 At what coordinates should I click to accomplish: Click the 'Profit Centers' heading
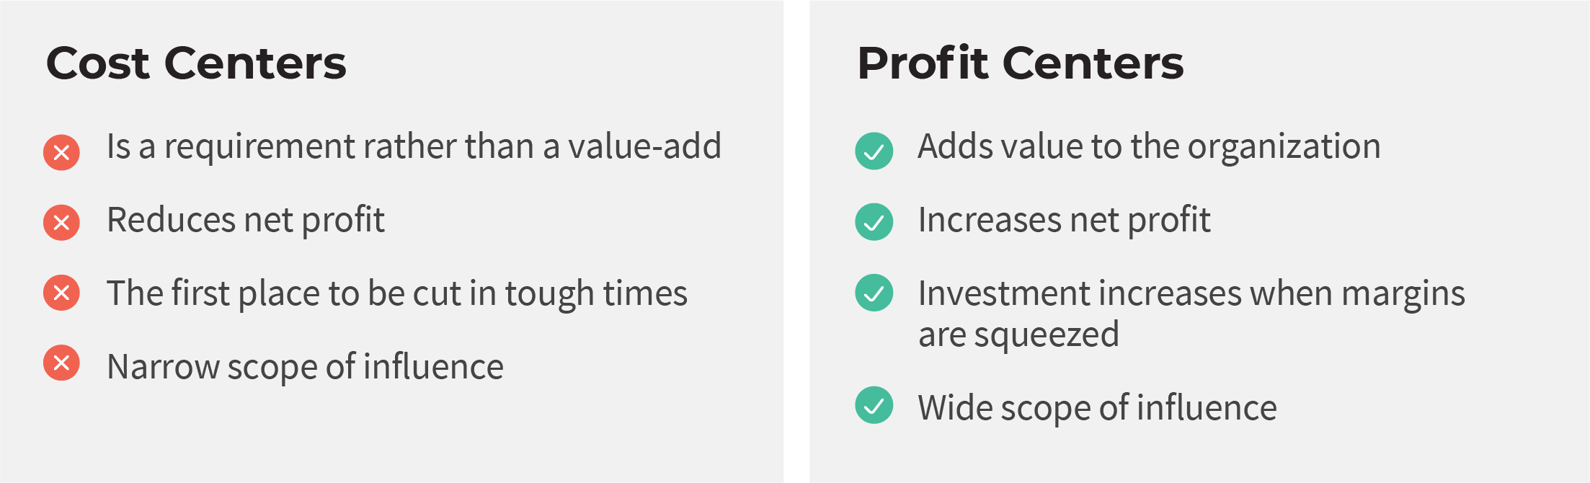coord(1020,63)
